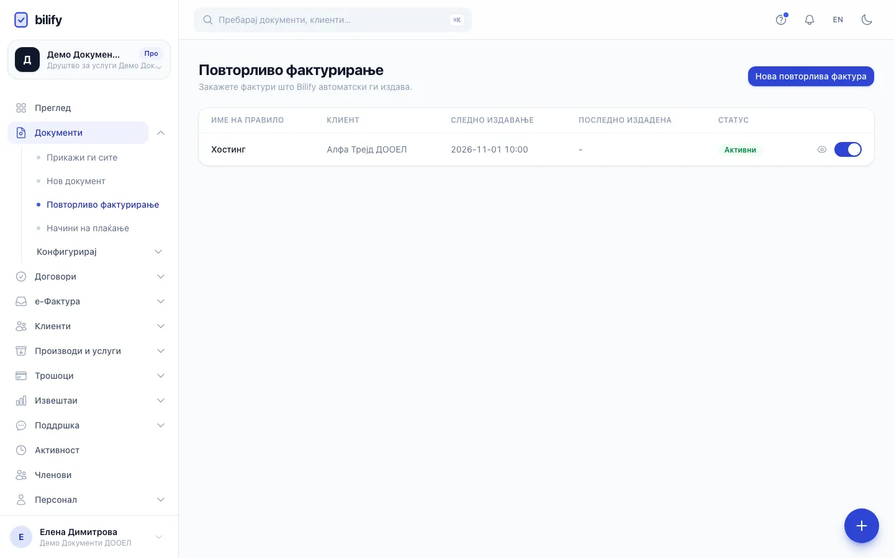
Task: Go to Нов документ
Action: [x=76, y=181]
